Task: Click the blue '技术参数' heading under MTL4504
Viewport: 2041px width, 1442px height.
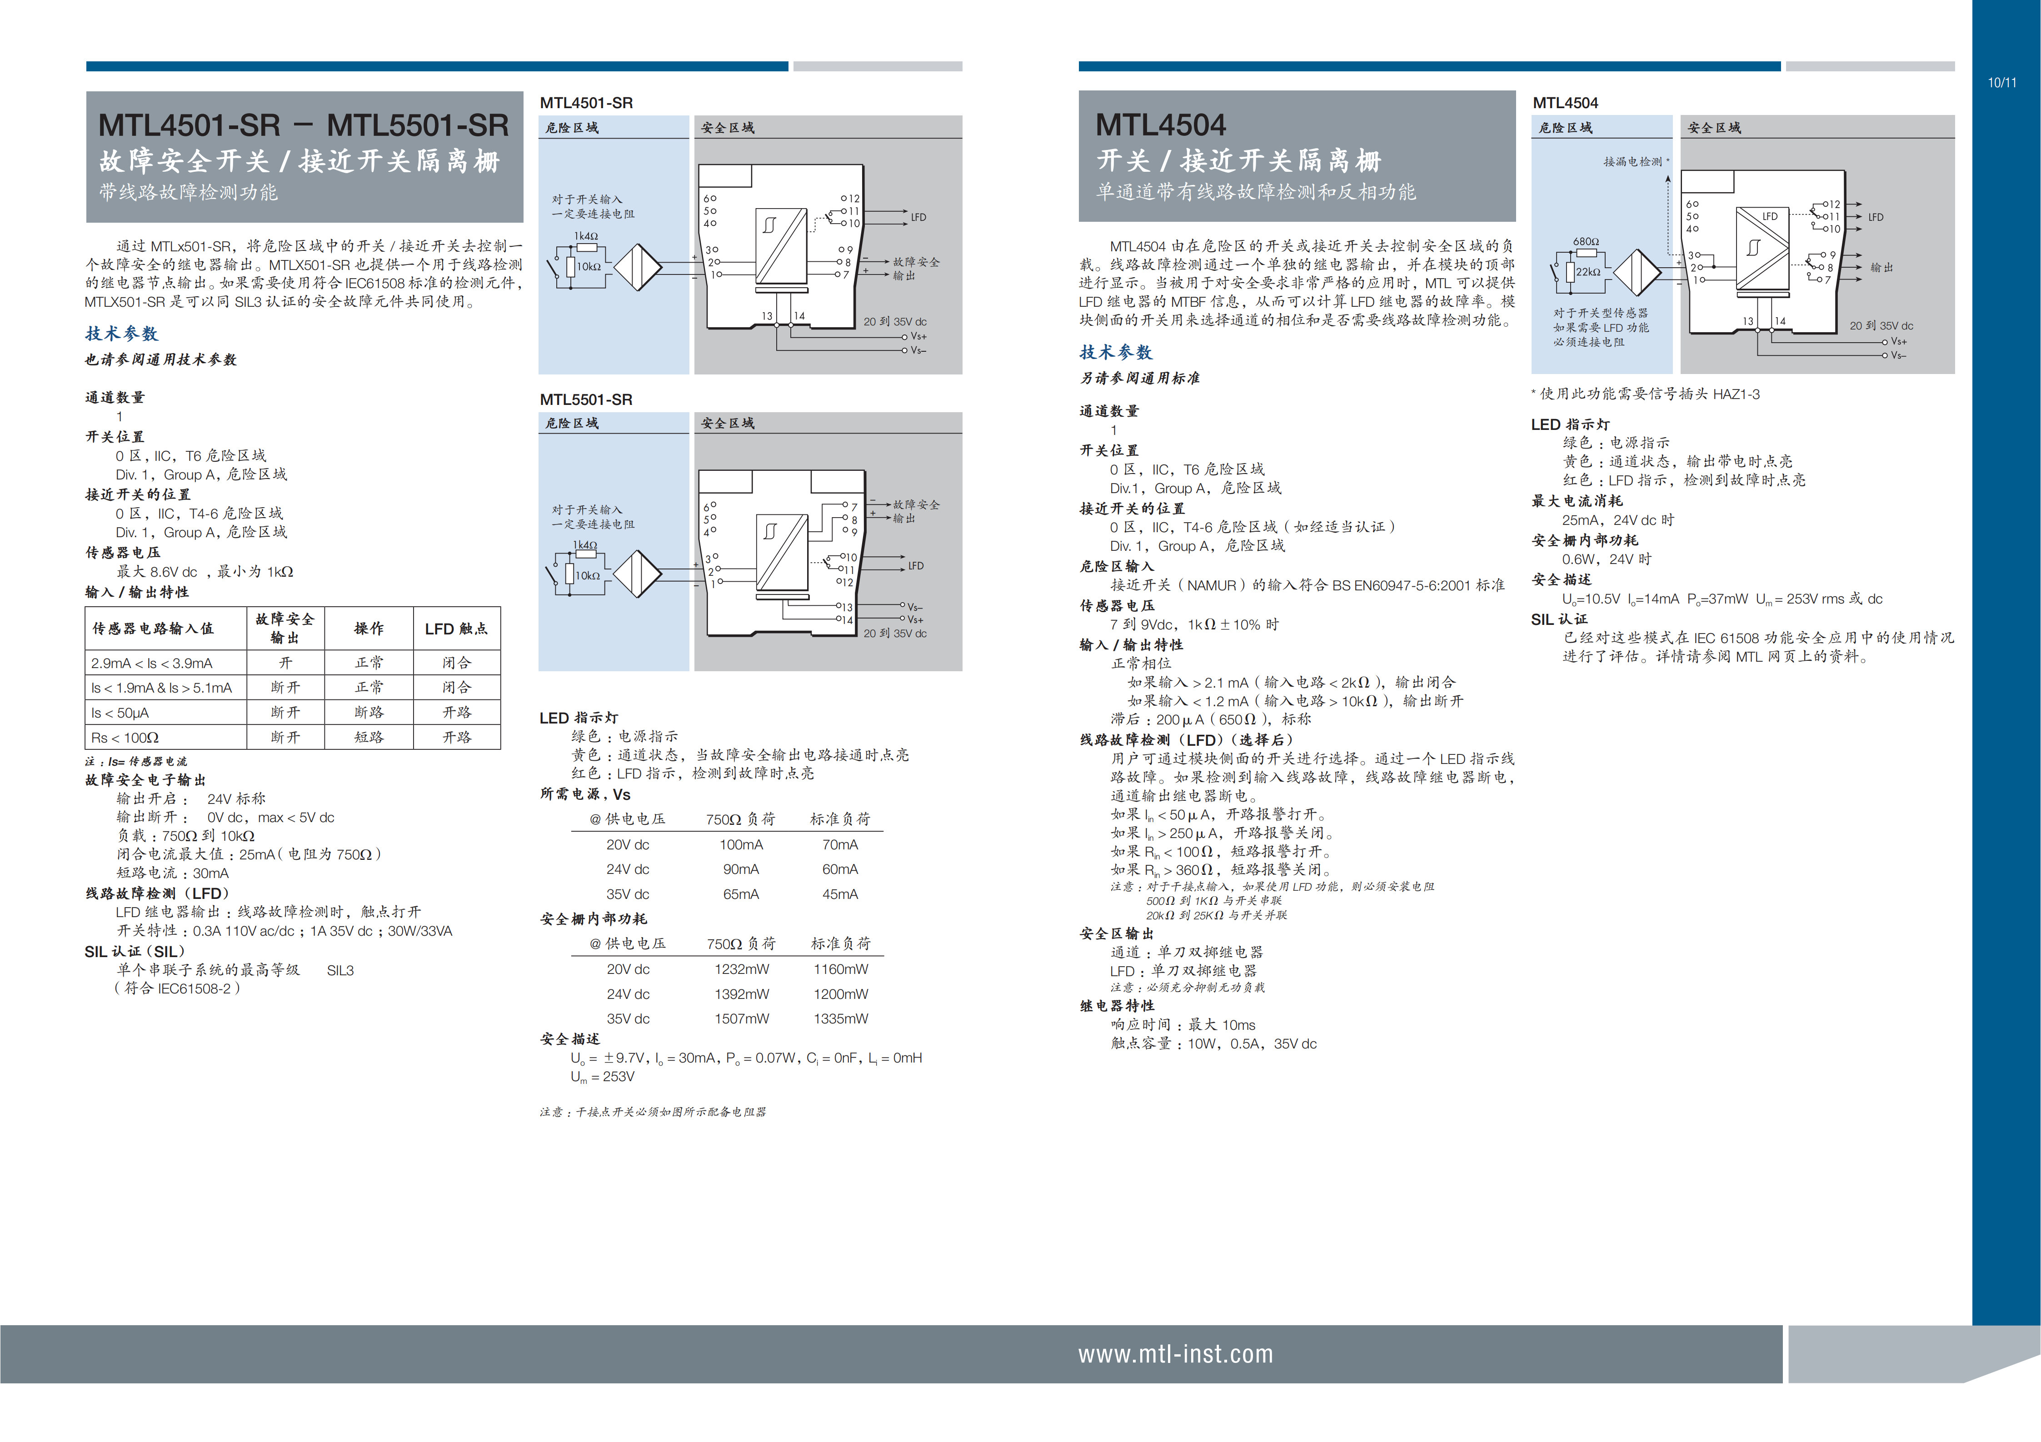Action: click(x=1116, y=352)
